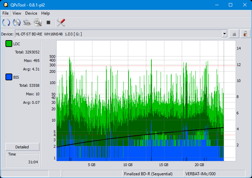Viewport: 252px width, 178px height.
Task: Toggle the drive tray lock icon
Action: coord(245,34)
